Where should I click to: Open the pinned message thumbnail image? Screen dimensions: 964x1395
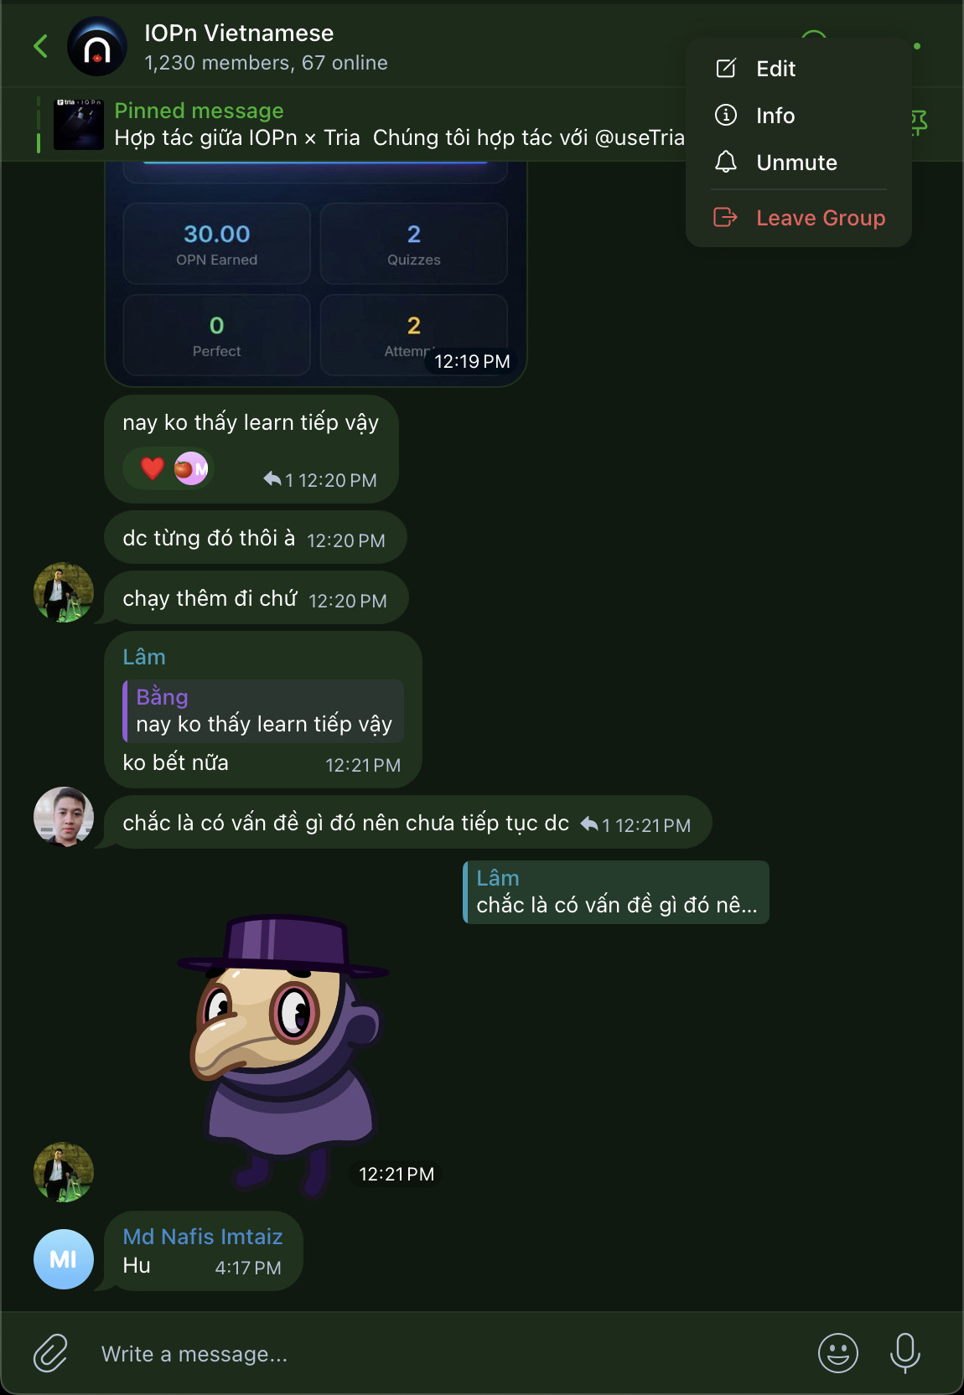[79, 124]
